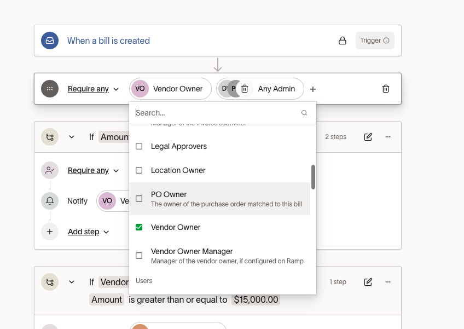
Task: Check the Location Owner checkbox
Action: tap(139, 170)
